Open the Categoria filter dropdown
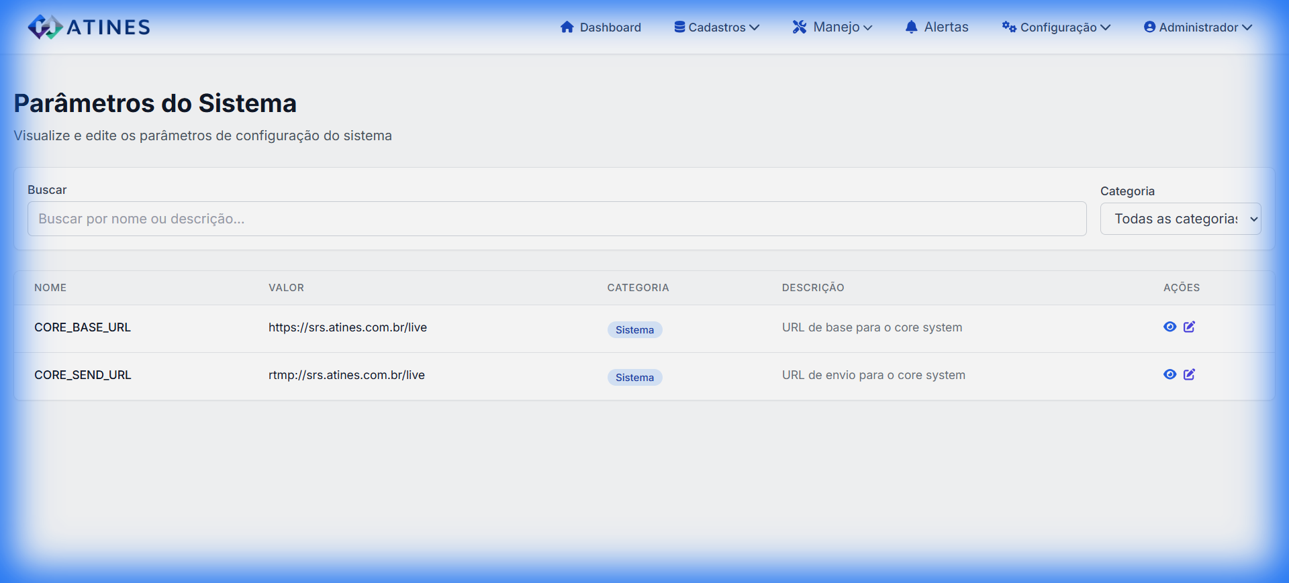The height and width of the screenshot is (583, 1289). (1180, 219)
